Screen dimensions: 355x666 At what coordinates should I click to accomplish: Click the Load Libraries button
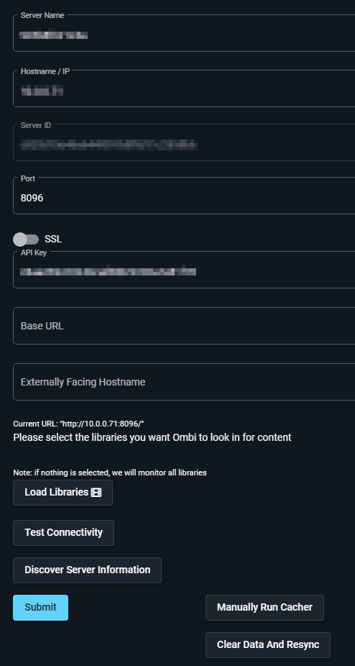63,493
